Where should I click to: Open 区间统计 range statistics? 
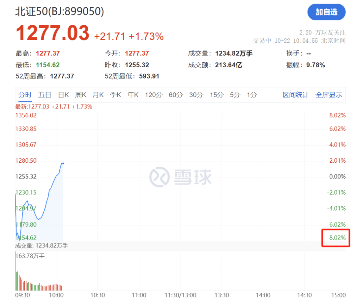pos(296,95)
